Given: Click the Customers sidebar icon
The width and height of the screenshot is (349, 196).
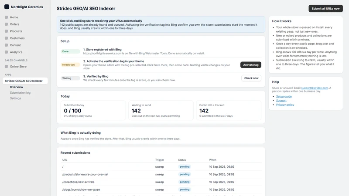Looking at the screenshot, I should pyautogui.click(x=6, y=38).
